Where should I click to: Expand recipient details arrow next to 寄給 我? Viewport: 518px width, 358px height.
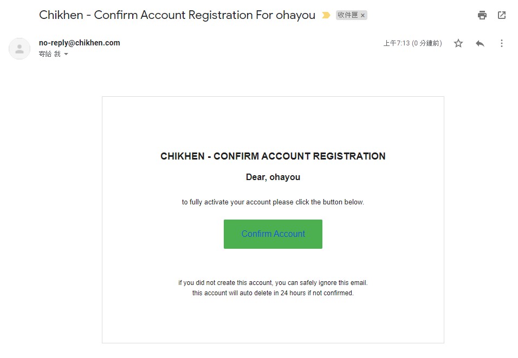point(66,54)
